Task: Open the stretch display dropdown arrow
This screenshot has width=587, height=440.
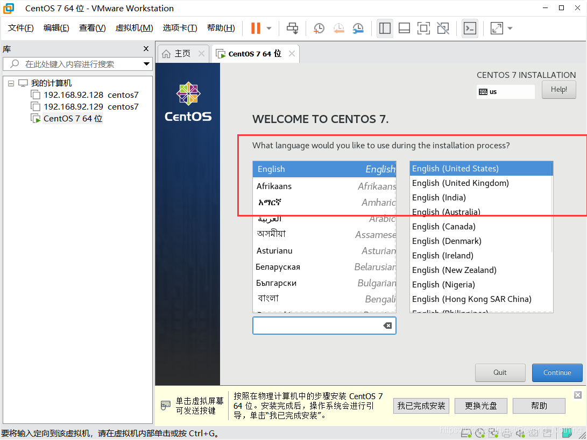Action: click(510, 28)
